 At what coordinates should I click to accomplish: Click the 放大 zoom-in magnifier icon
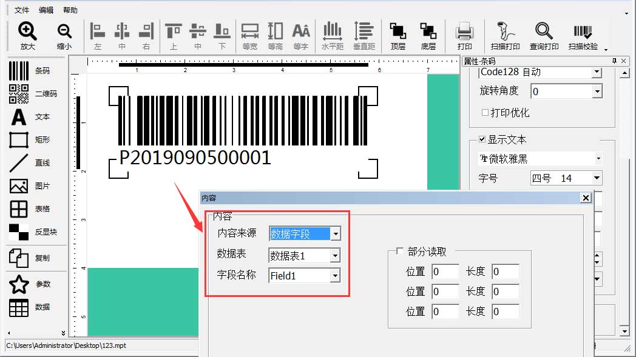click(x=27, y=32)
